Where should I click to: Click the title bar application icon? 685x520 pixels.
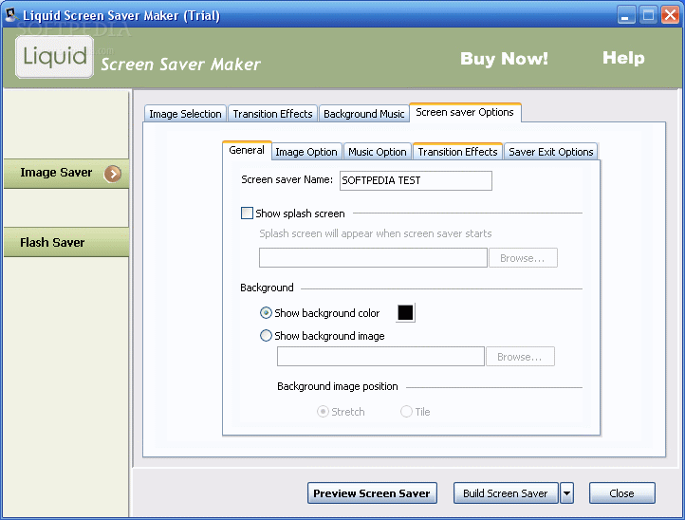coord(11,14)
